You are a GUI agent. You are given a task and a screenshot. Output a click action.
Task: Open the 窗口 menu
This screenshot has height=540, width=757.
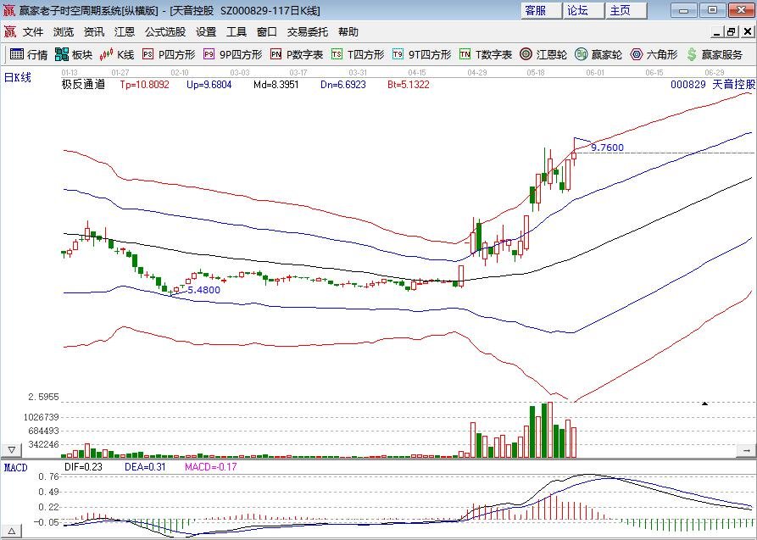pos(267,32)
